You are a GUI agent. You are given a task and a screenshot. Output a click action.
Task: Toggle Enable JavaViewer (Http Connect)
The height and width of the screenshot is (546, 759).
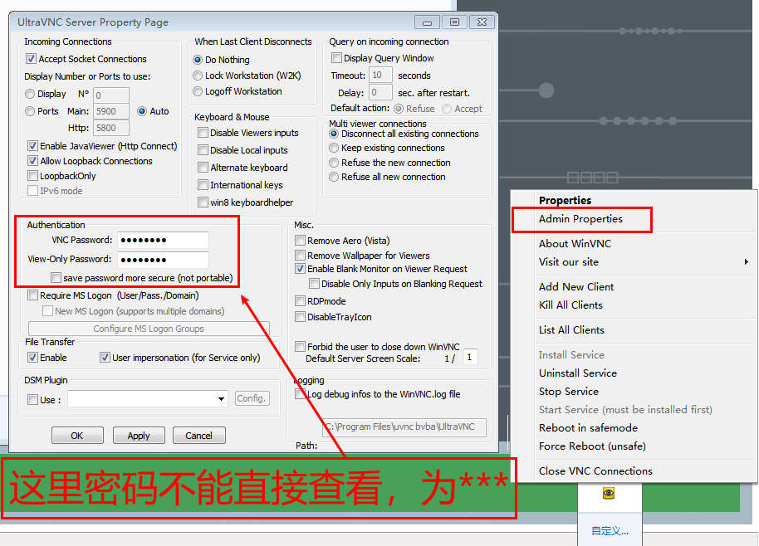(x=32, y=145)
